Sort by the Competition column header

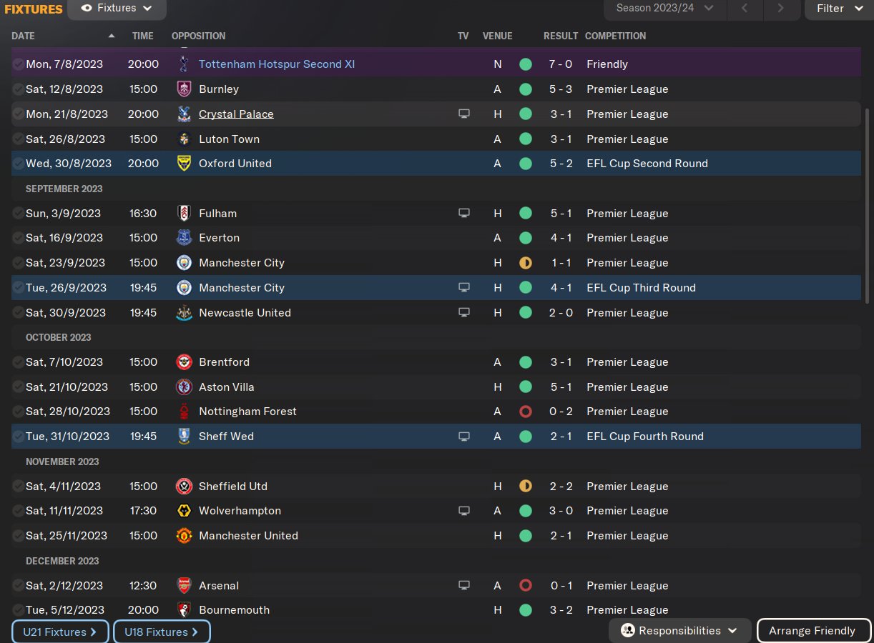[x=615, y=36]
